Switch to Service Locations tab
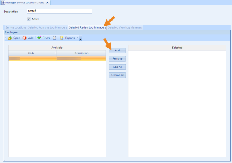 coord(16,27)
